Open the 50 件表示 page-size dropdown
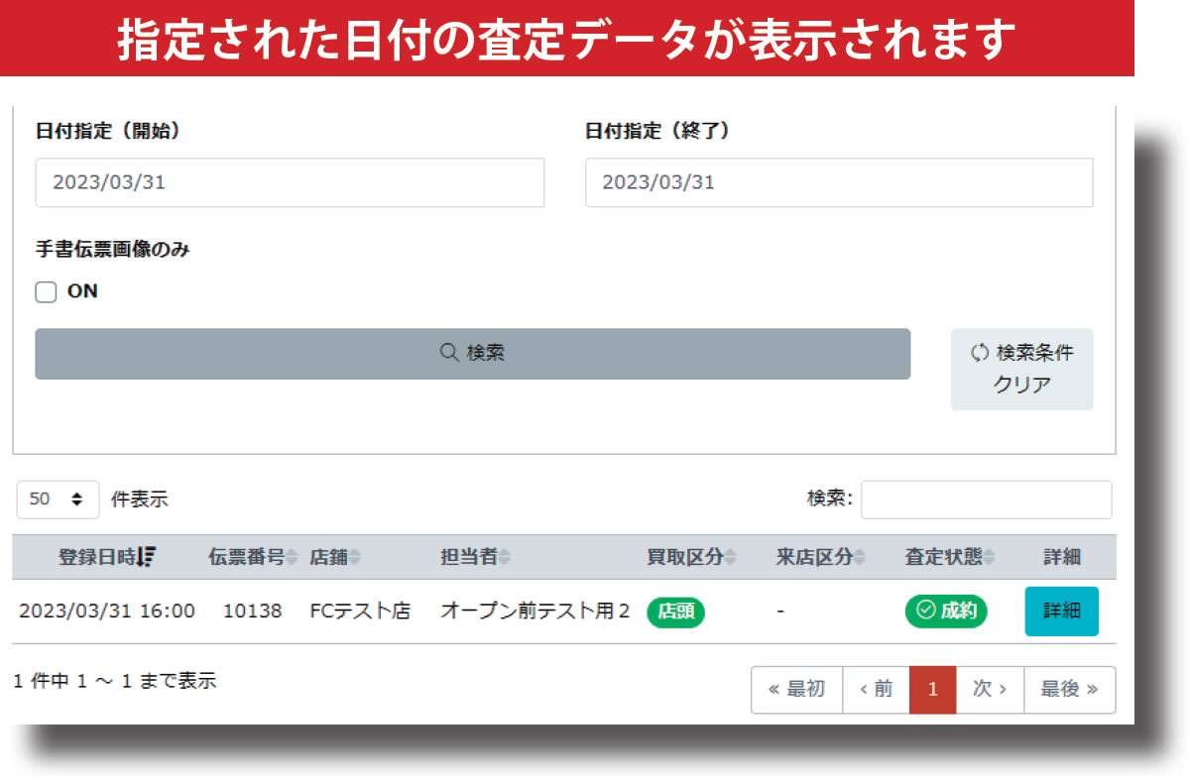 point(58,500)
